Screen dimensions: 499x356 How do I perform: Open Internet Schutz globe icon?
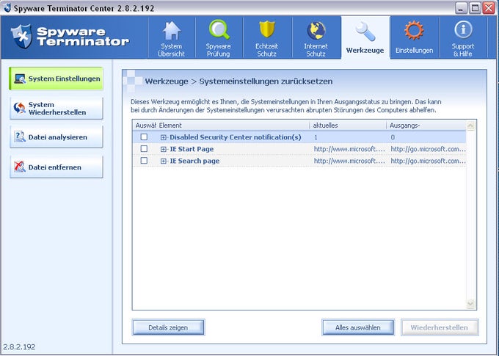(316, 31)
